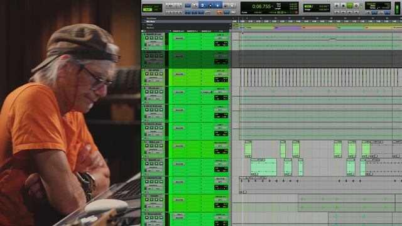
Task: Select the Markers ruler name
Action: [150, 28]
